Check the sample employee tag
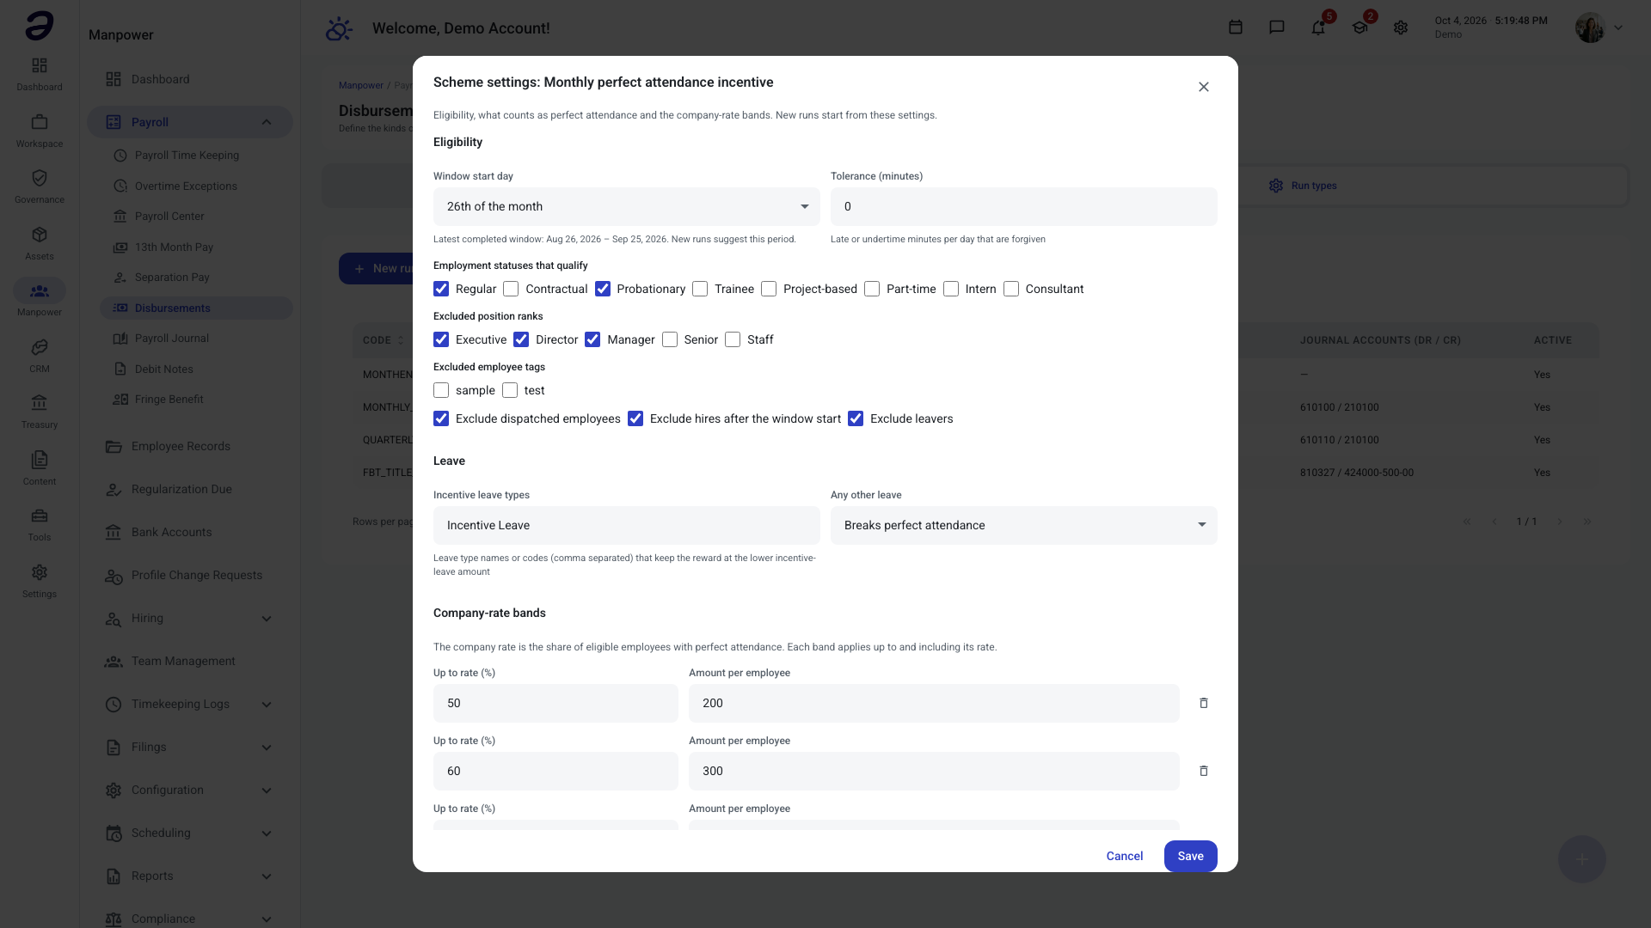The image size is (1651, 928). [441, 390]
